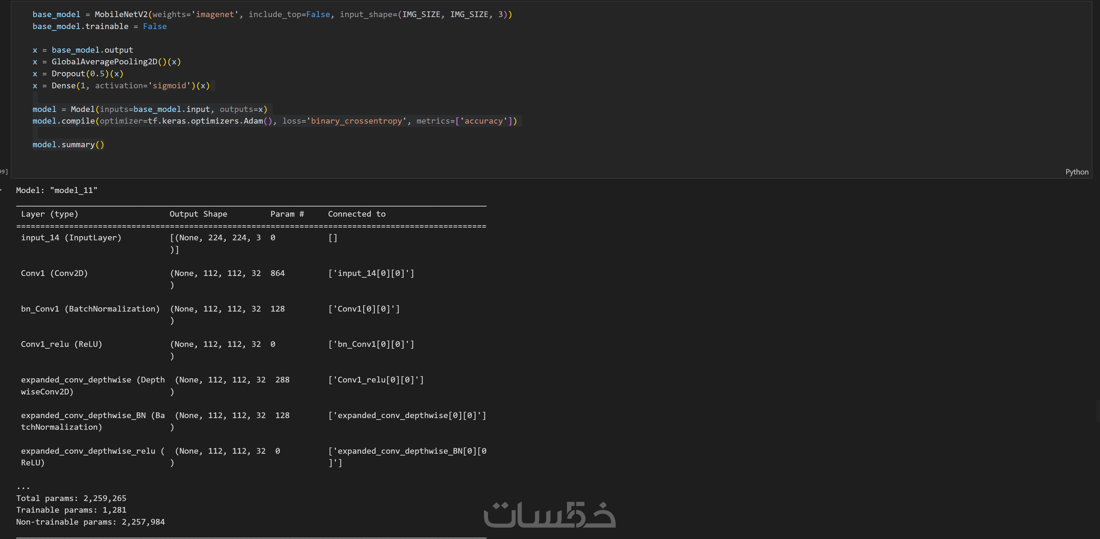
Task: Click the output actions dots beside Model output
Action: (1, 190)
